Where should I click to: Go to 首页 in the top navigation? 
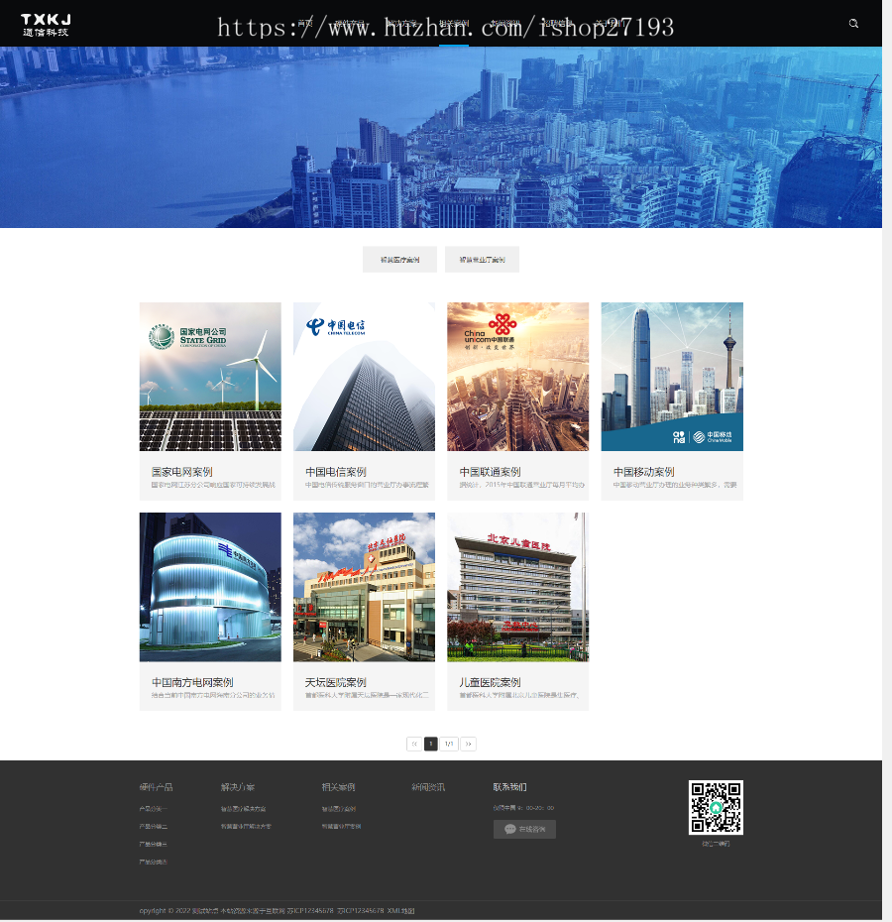tap(305, 24)
